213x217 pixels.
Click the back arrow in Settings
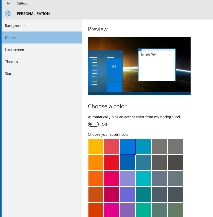[x=8, y=3]
